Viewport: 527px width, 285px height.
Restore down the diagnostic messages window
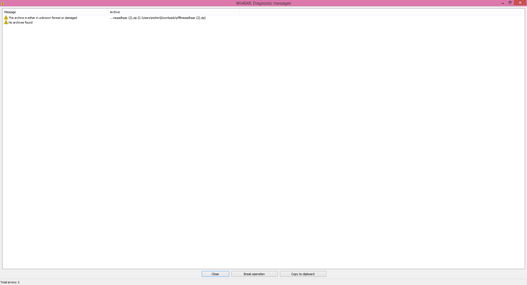coord(510,3)
